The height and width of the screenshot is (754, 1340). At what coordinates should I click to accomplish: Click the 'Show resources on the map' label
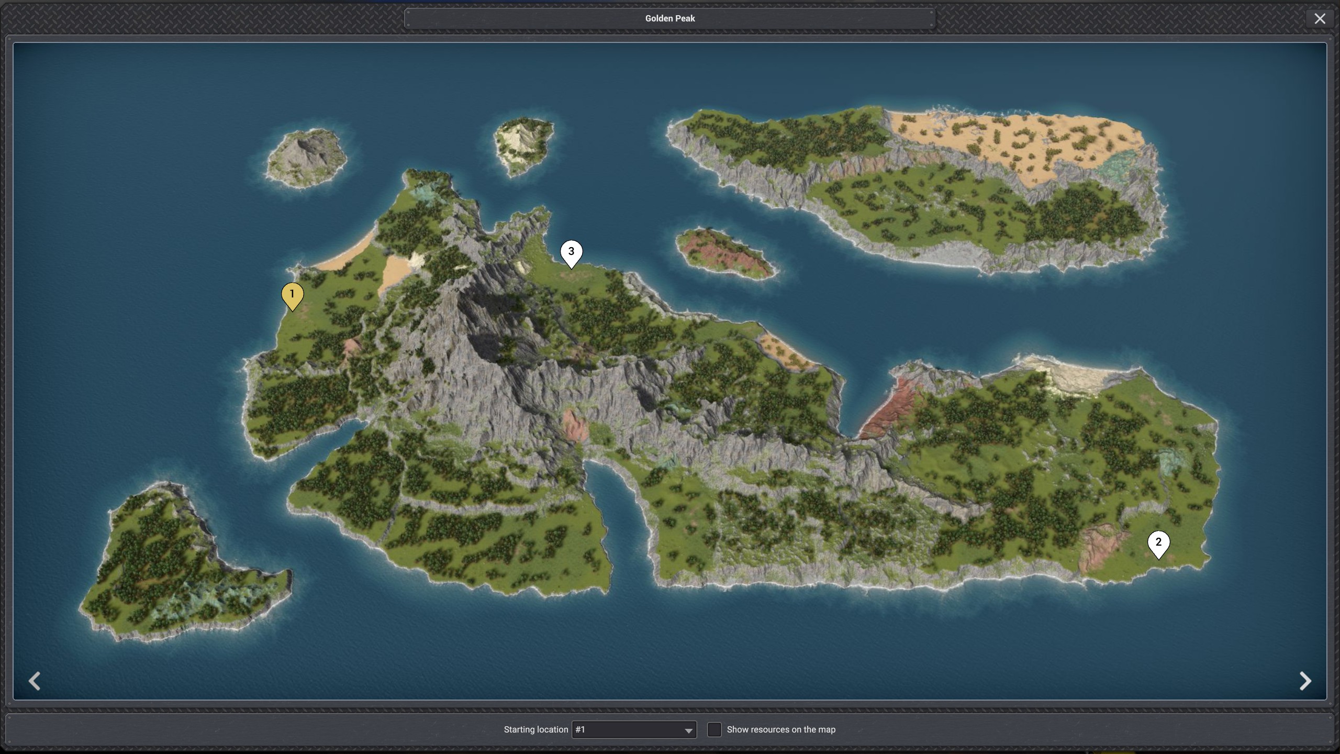tap(780, 729)
